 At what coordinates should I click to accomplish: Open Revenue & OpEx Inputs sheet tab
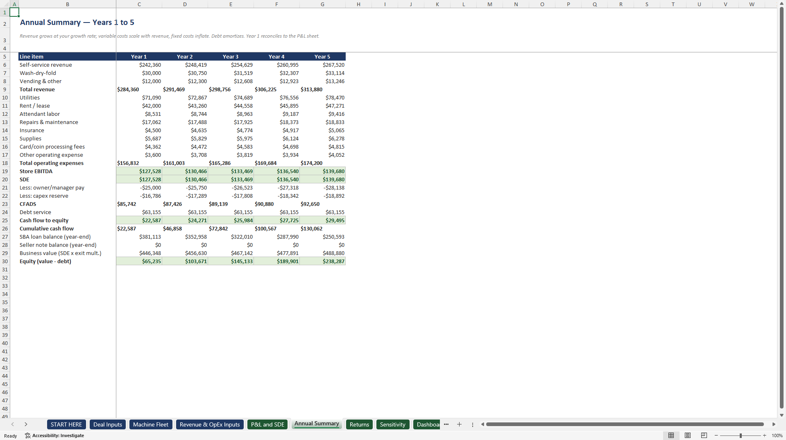click(x=210, y=424)
